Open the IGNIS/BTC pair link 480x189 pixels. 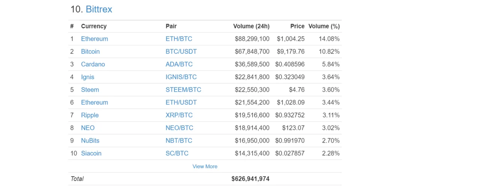coord(181,77)
